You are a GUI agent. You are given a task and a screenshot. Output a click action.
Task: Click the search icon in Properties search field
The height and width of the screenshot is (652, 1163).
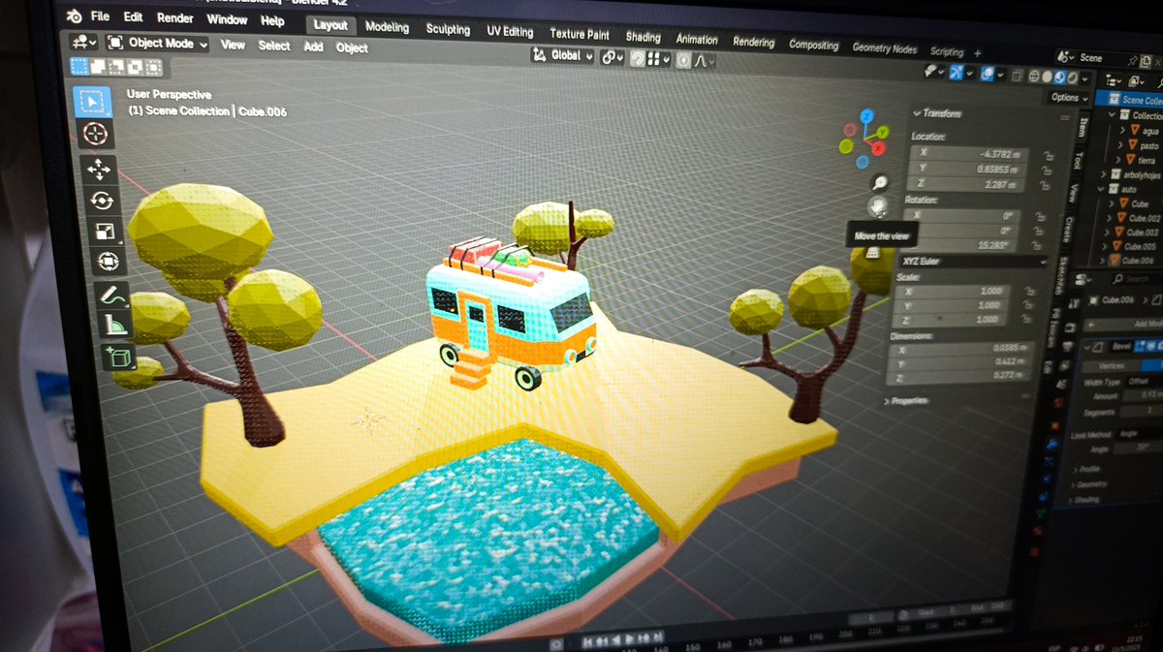1117,279
